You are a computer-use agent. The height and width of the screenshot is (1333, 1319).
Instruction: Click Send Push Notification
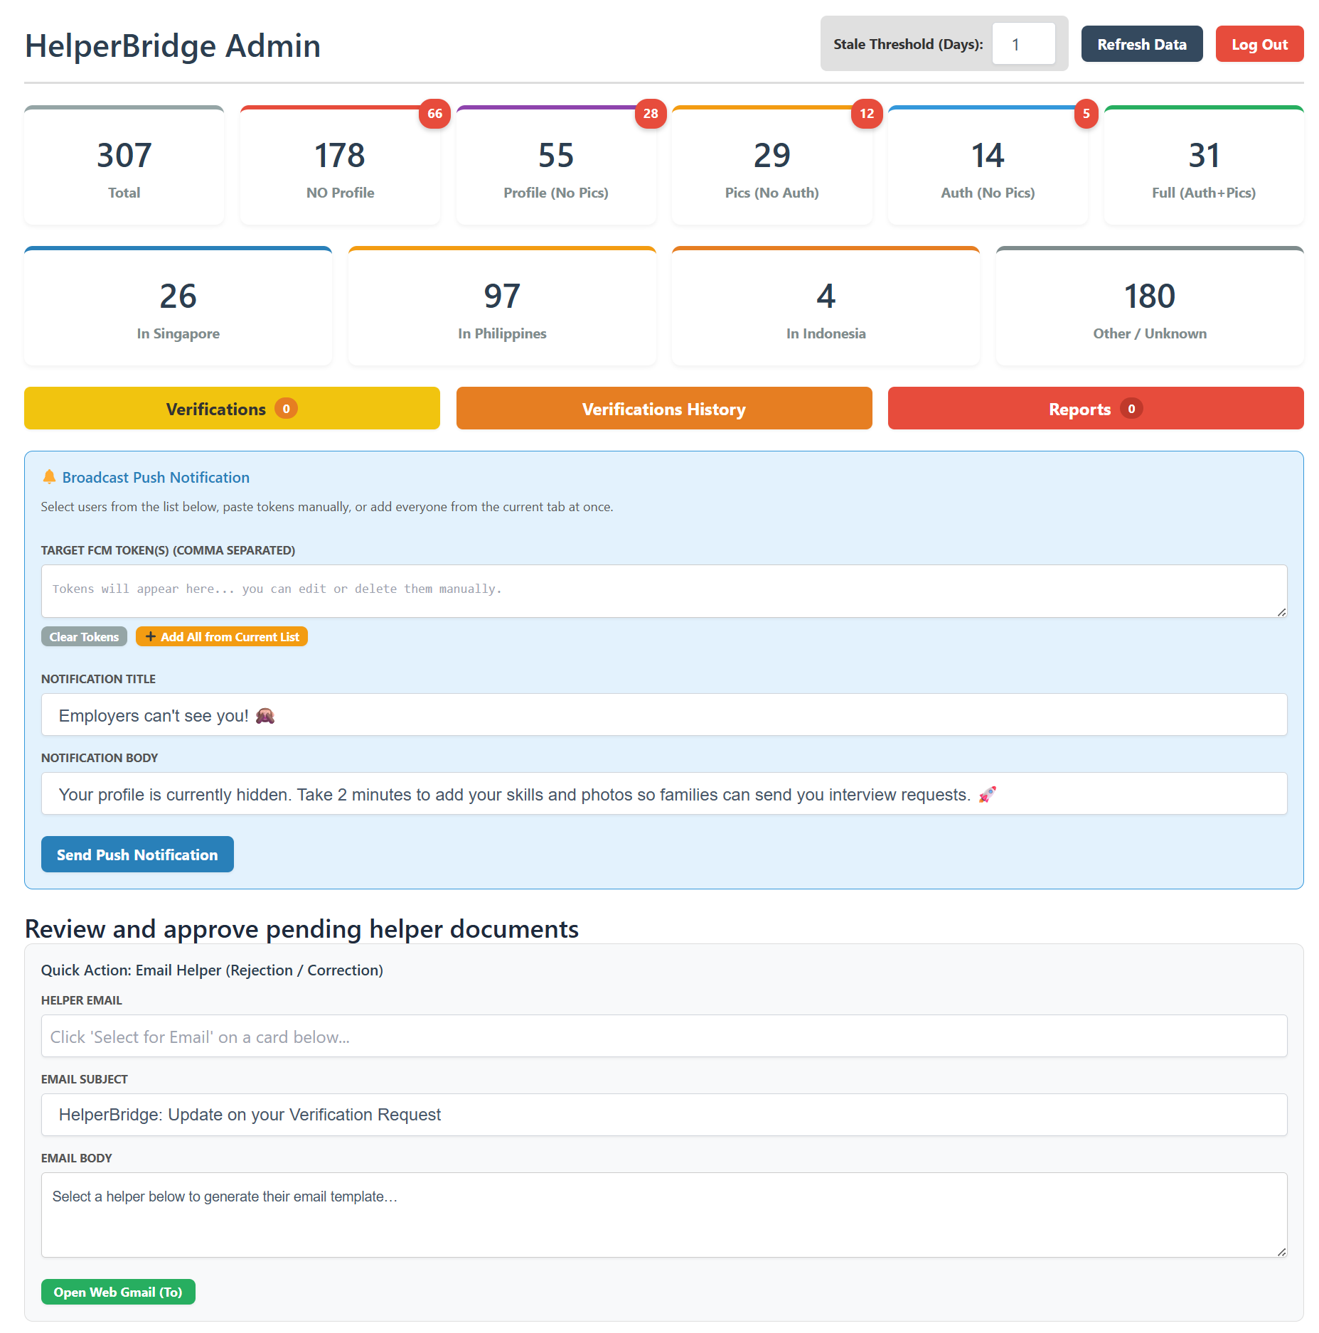click(x=137, y=854)
